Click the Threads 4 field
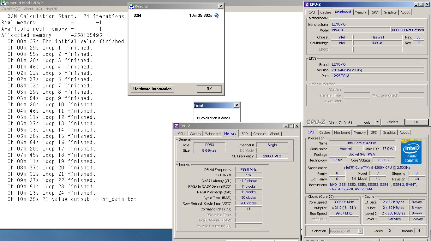Screen dimensions: 431x241 419,231
